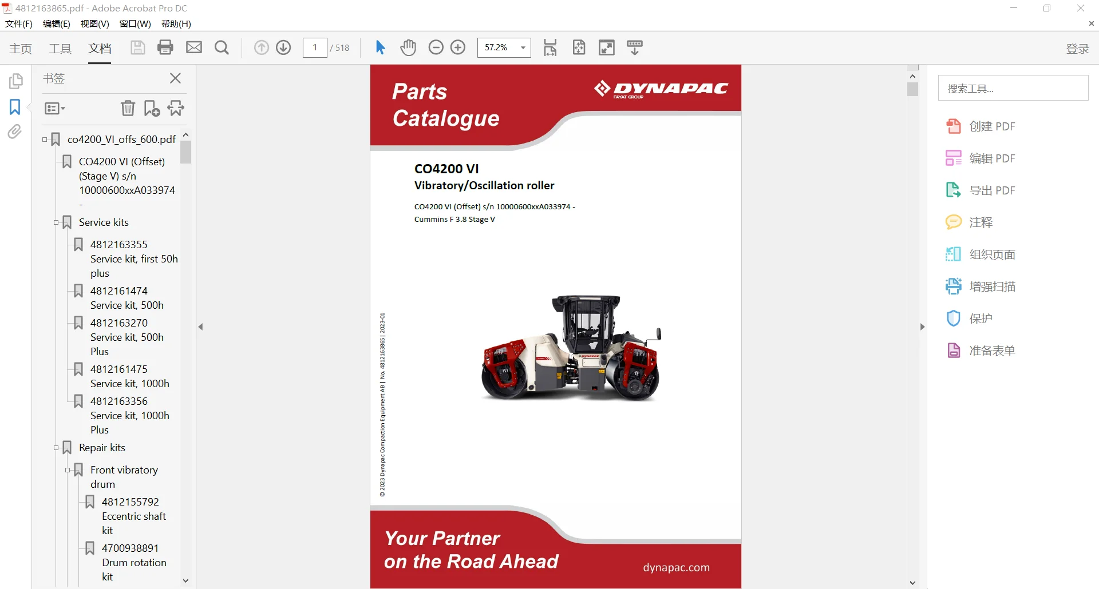The image size is (1099, 589).
Task: Switch to the 工具 tab
Action: tap(60, 49)
